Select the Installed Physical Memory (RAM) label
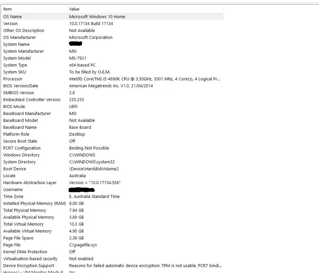319x273 pixels. [35, 203]
